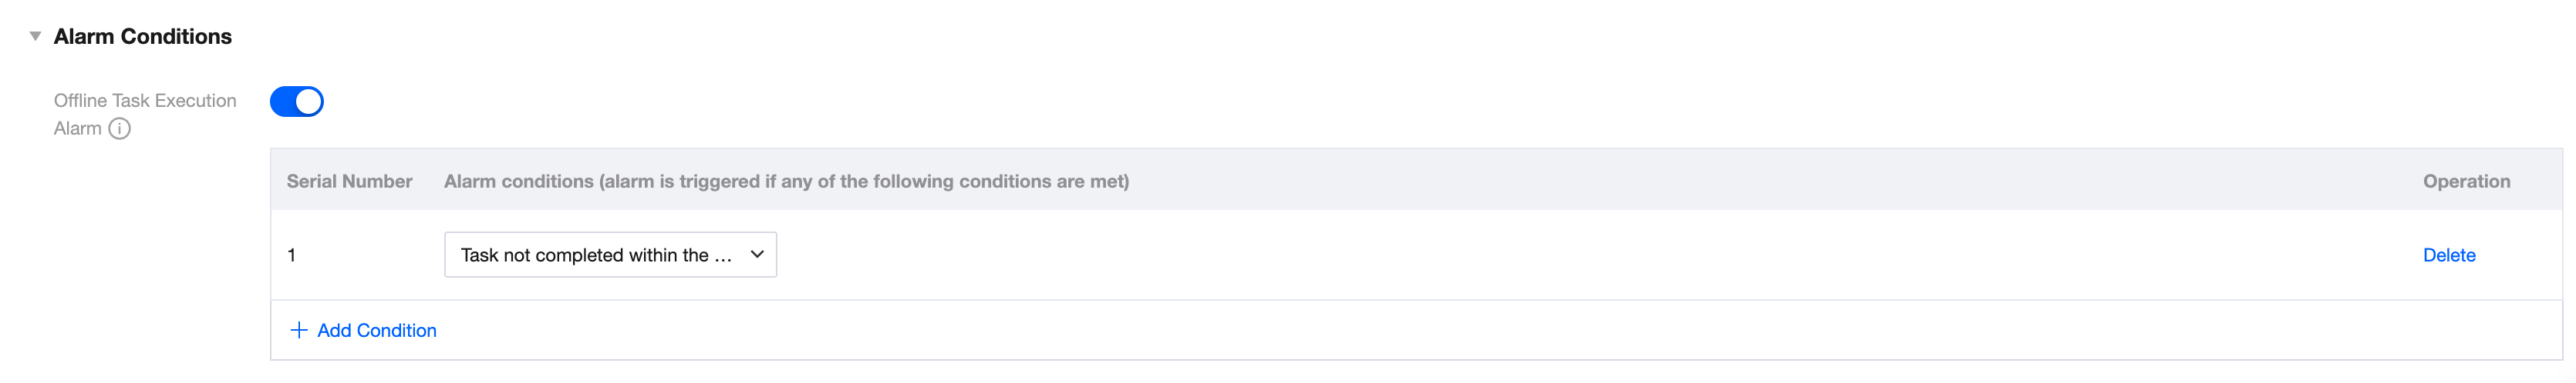Screen dimensions: 2576x383
Task: Disable the Offline Task Execution Alarm switch
Action: (297, 102)
